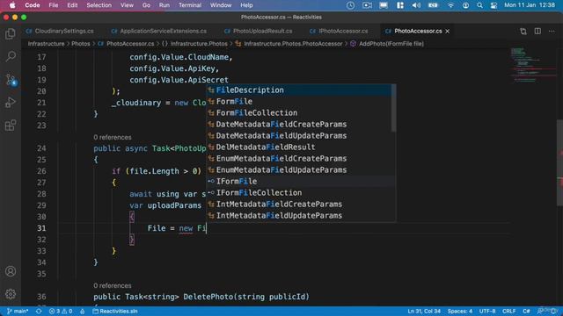Change encoding via UTF-8 status item
Viewport: 563px width, 316px height.
(487, 311)
